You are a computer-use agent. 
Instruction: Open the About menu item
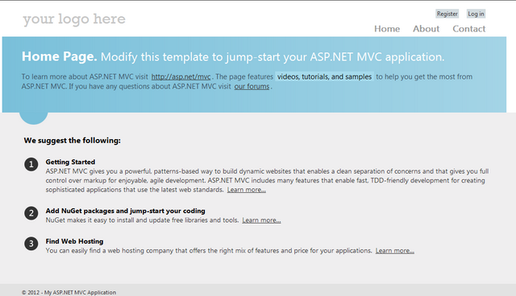[x=427, y=29]
